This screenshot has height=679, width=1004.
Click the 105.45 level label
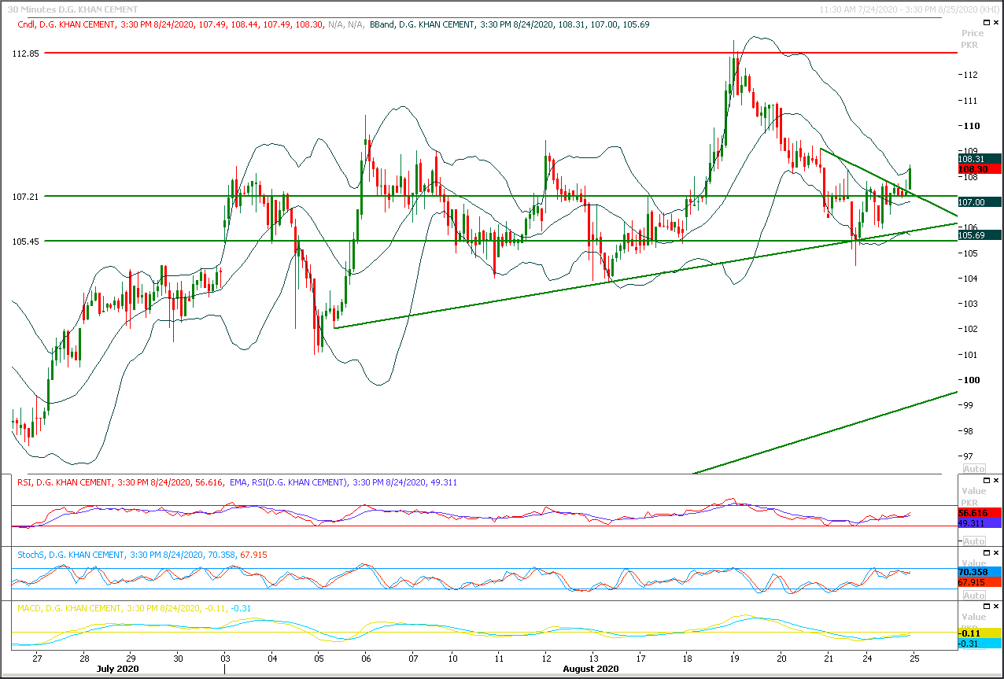26,242
